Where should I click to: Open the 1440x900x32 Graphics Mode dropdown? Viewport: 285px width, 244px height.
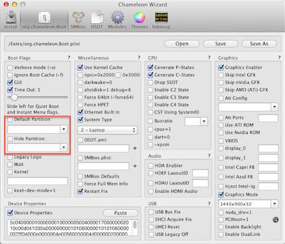pos(274,204)
